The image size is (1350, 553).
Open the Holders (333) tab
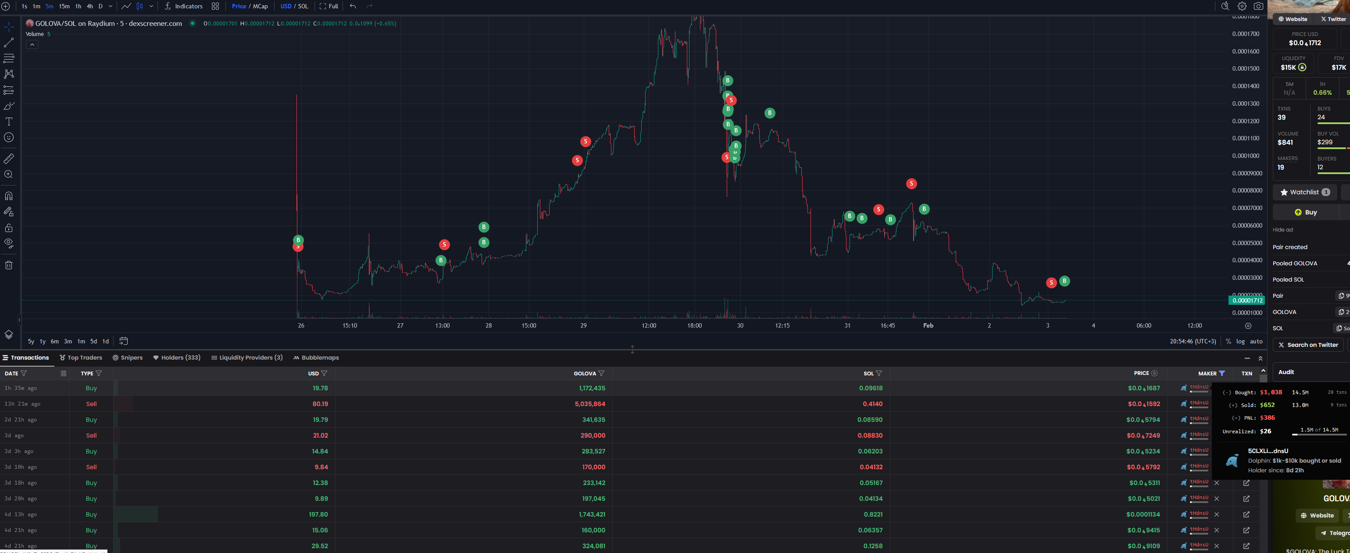pyautogui.click(x=177, y=357)
